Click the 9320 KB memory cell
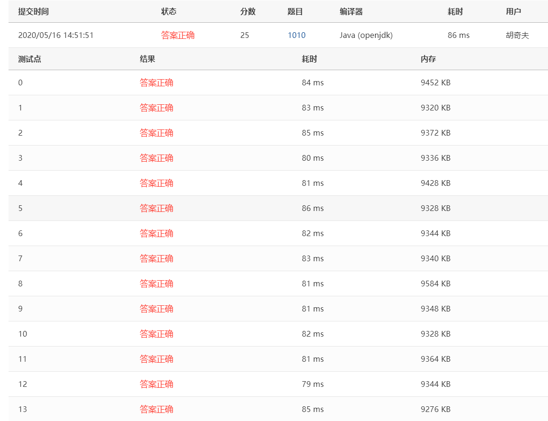The width and height of the screenshot is (548, 421). coord(435,108)
